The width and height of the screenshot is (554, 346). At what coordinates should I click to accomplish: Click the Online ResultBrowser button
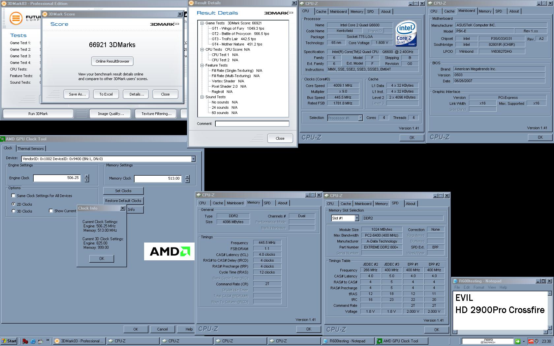pyautogui.click(x=112, y=61)
